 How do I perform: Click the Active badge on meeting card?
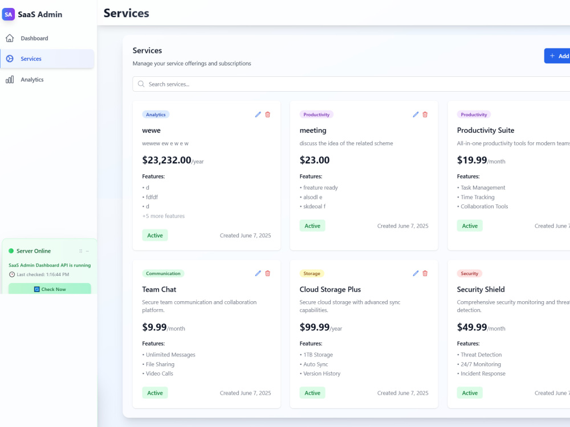point(312,226)
